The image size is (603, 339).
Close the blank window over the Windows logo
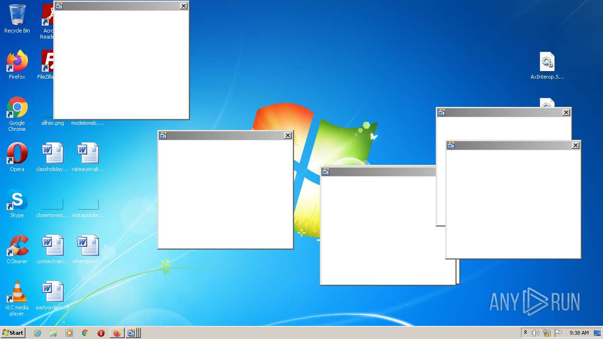point(288,136)
